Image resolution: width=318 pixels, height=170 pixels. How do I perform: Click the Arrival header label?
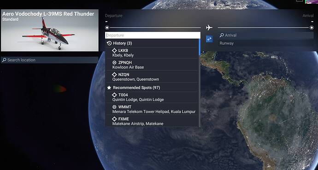pos(308,16)
